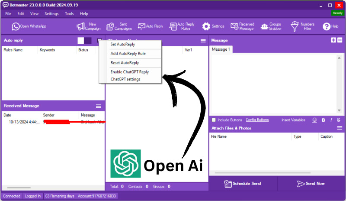Open Help from toolbar

point(330,26)
